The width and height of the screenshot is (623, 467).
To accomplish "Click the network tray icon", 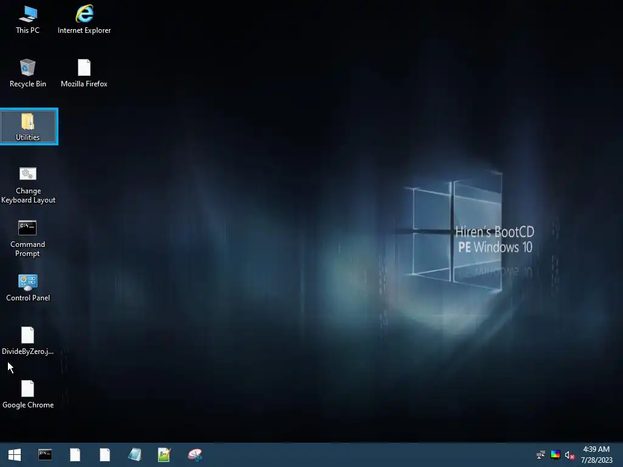I will (540, 455).
